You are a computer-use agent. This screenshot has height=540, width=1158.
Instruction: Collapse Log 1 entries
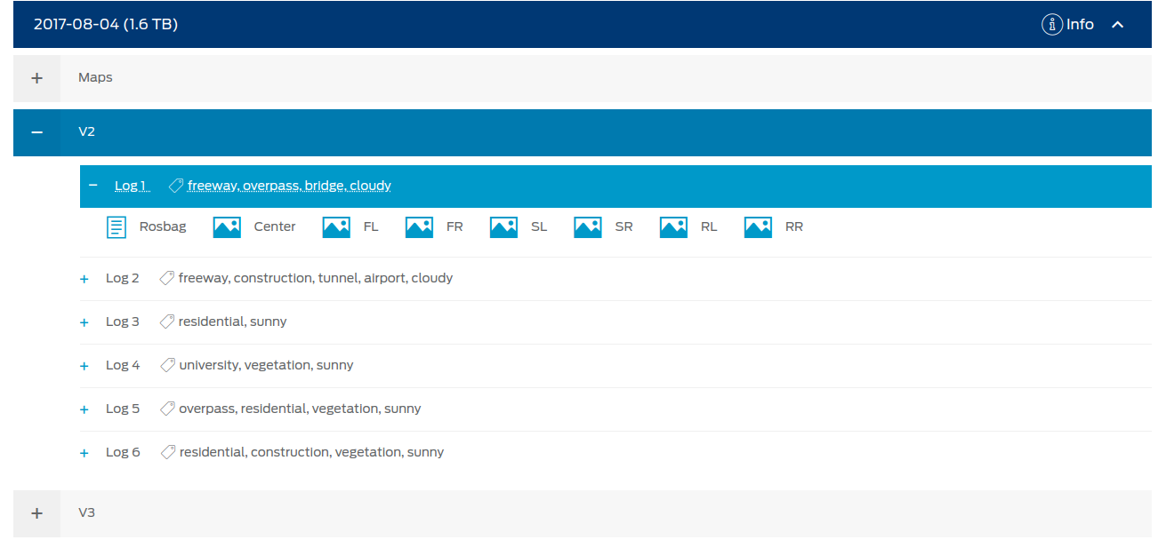(92, 185)
